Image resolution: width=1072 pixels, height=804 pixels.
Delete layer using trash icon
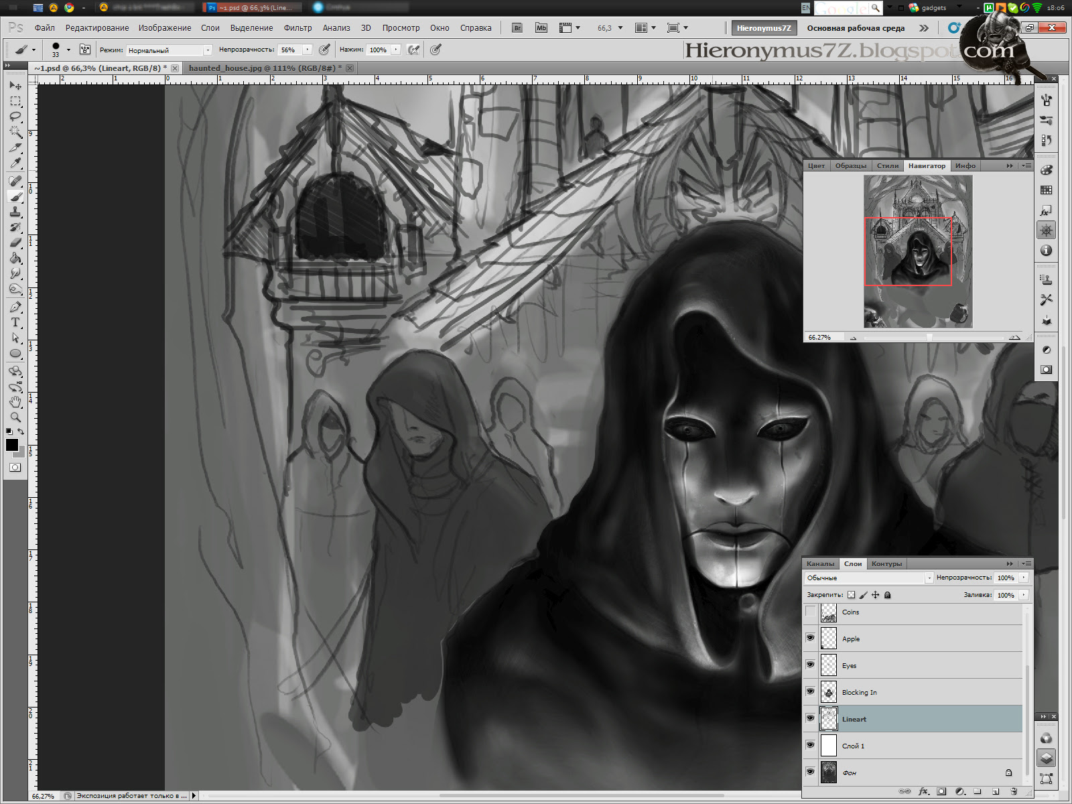point(1014,791)
